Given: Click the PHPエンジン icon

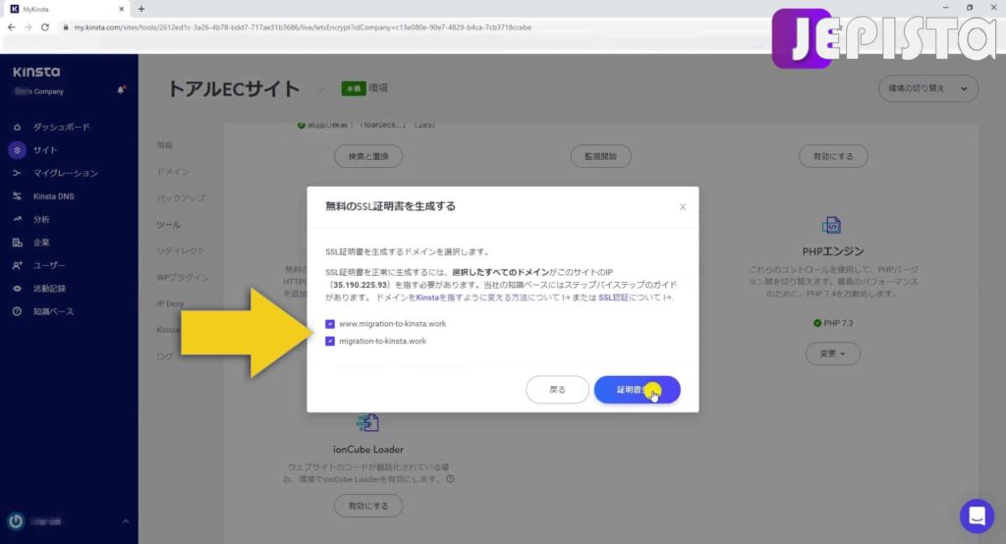Looking at the screenshot, I should coord(831,225).
